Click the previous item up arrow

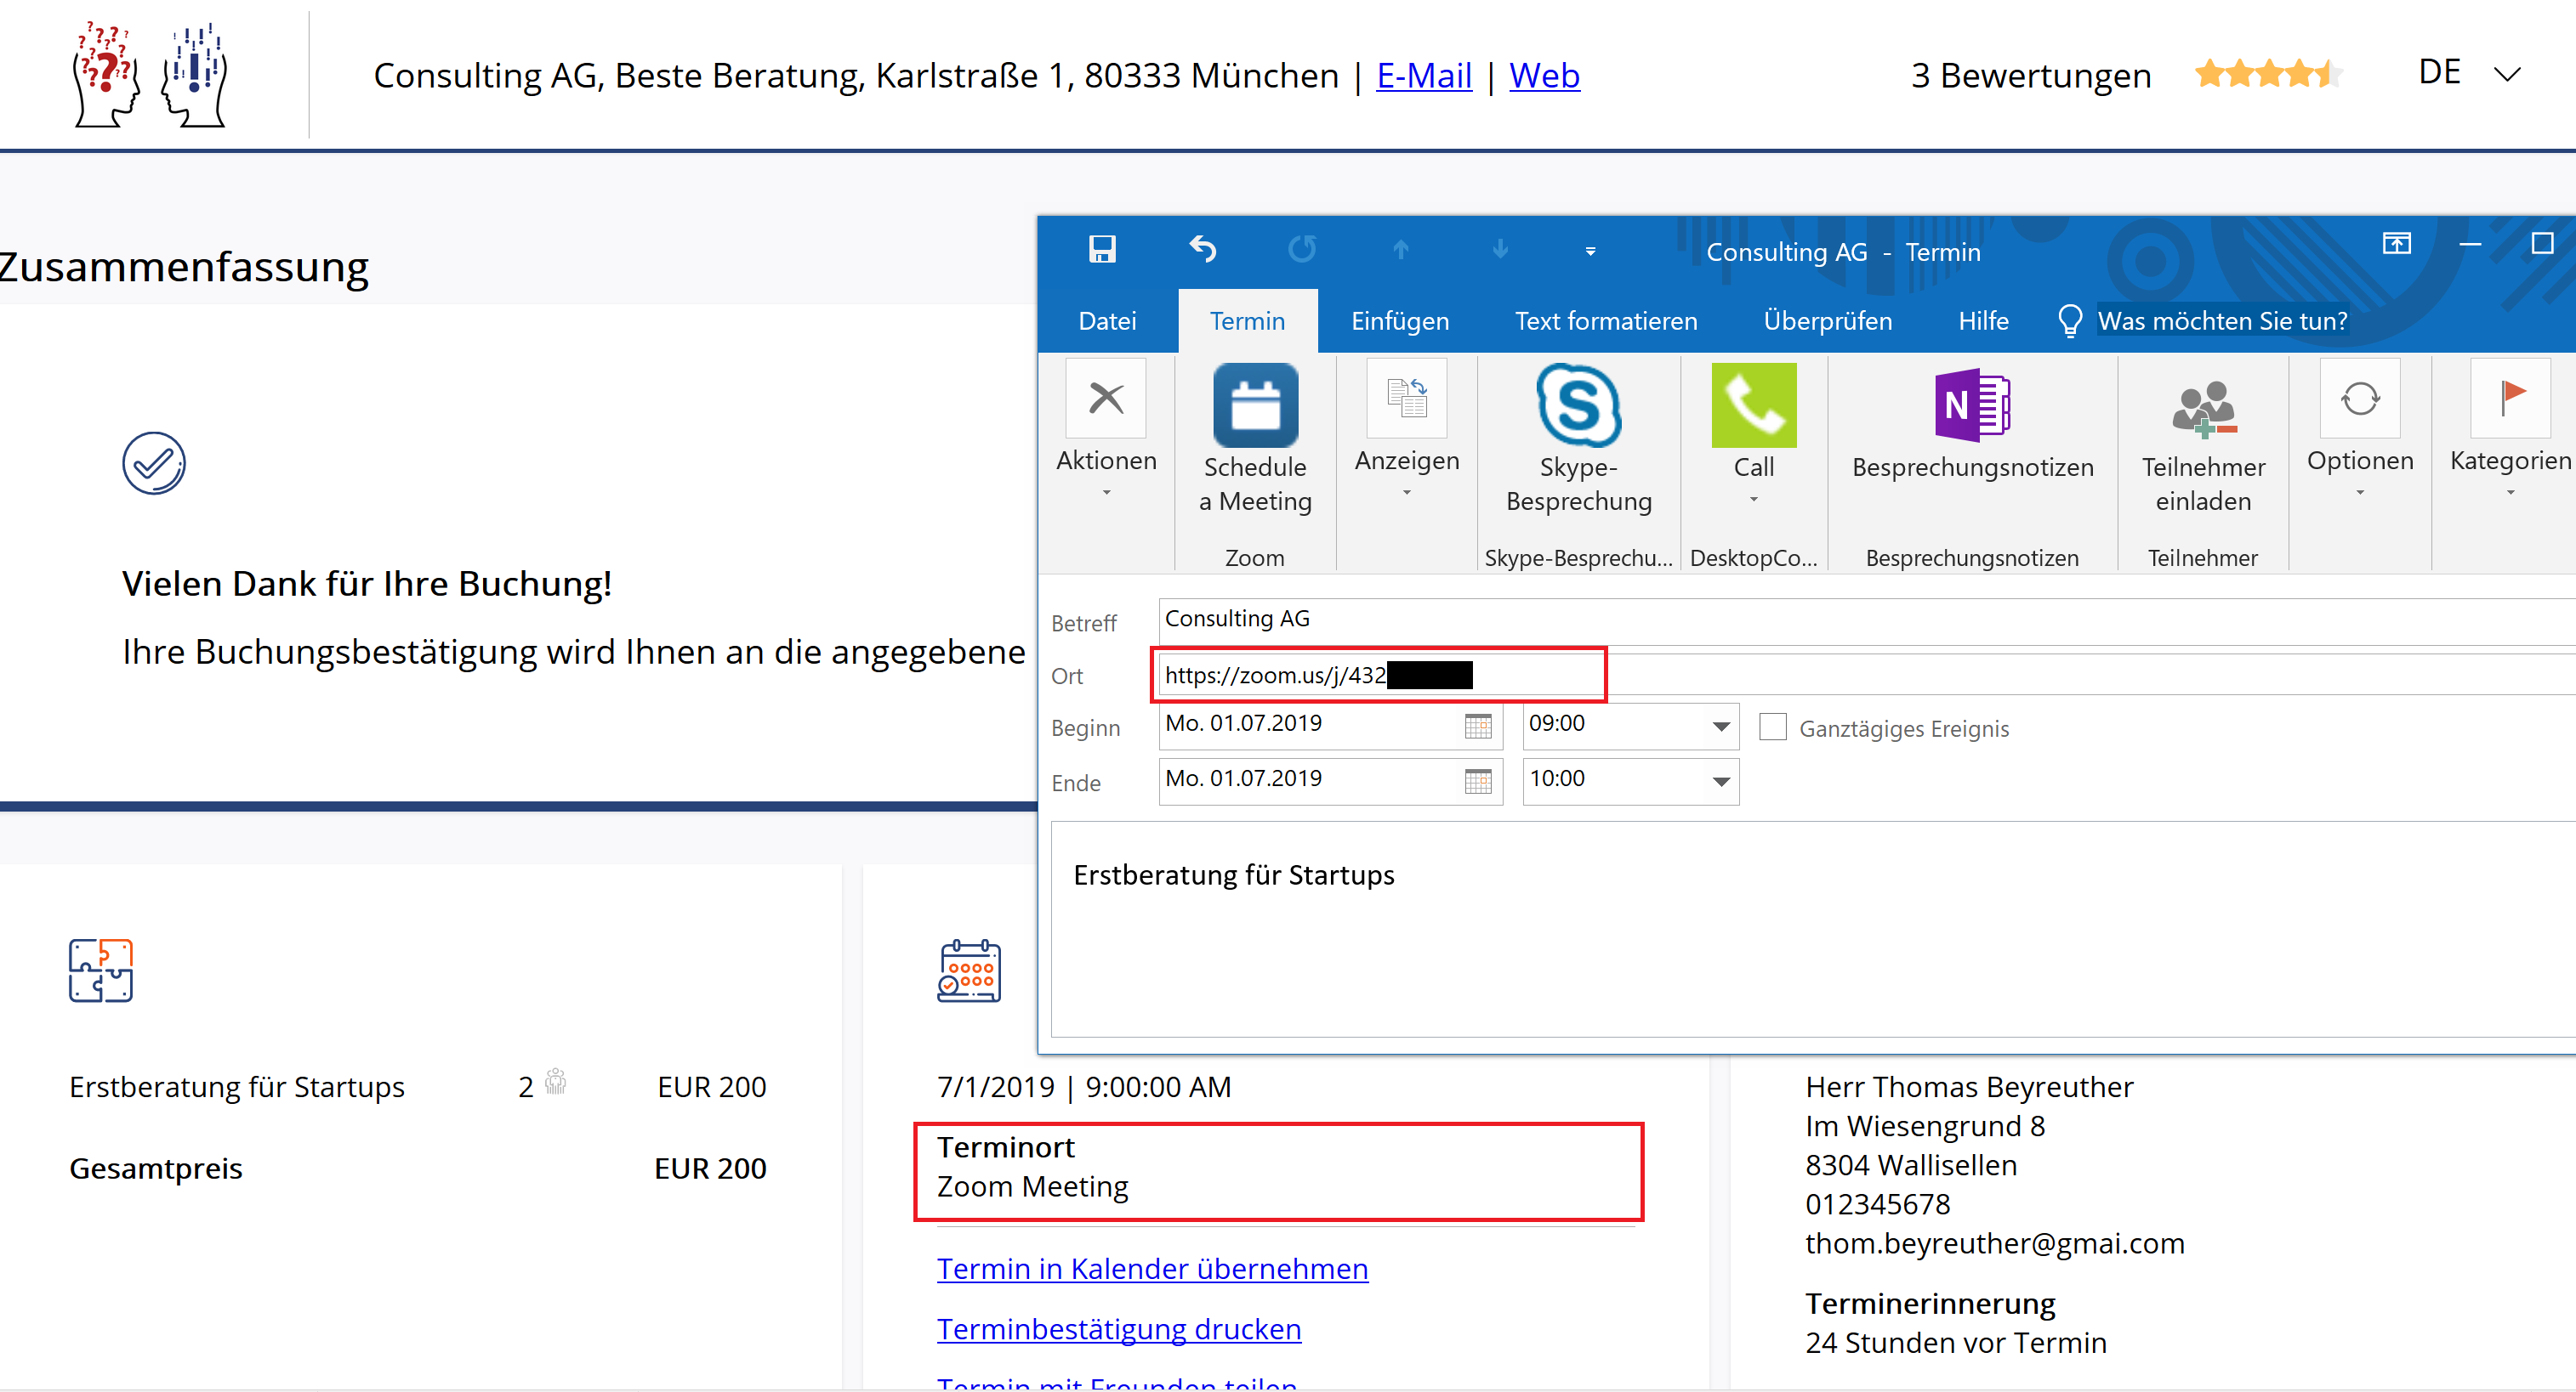[x=1400, y=250]
